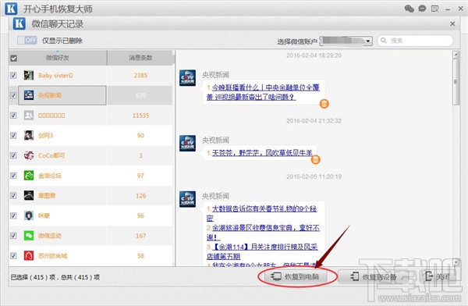
Task: Select 央视新闻 avatar in friends list
Action: click(29, 95)
